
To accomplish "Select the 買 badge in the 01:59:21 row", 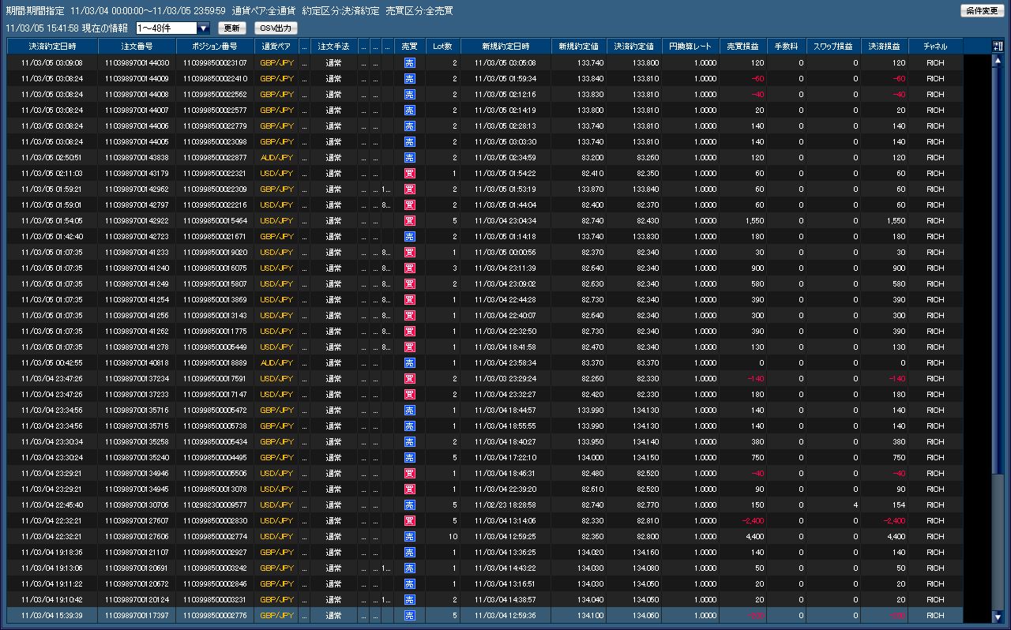I will point(409,189).
